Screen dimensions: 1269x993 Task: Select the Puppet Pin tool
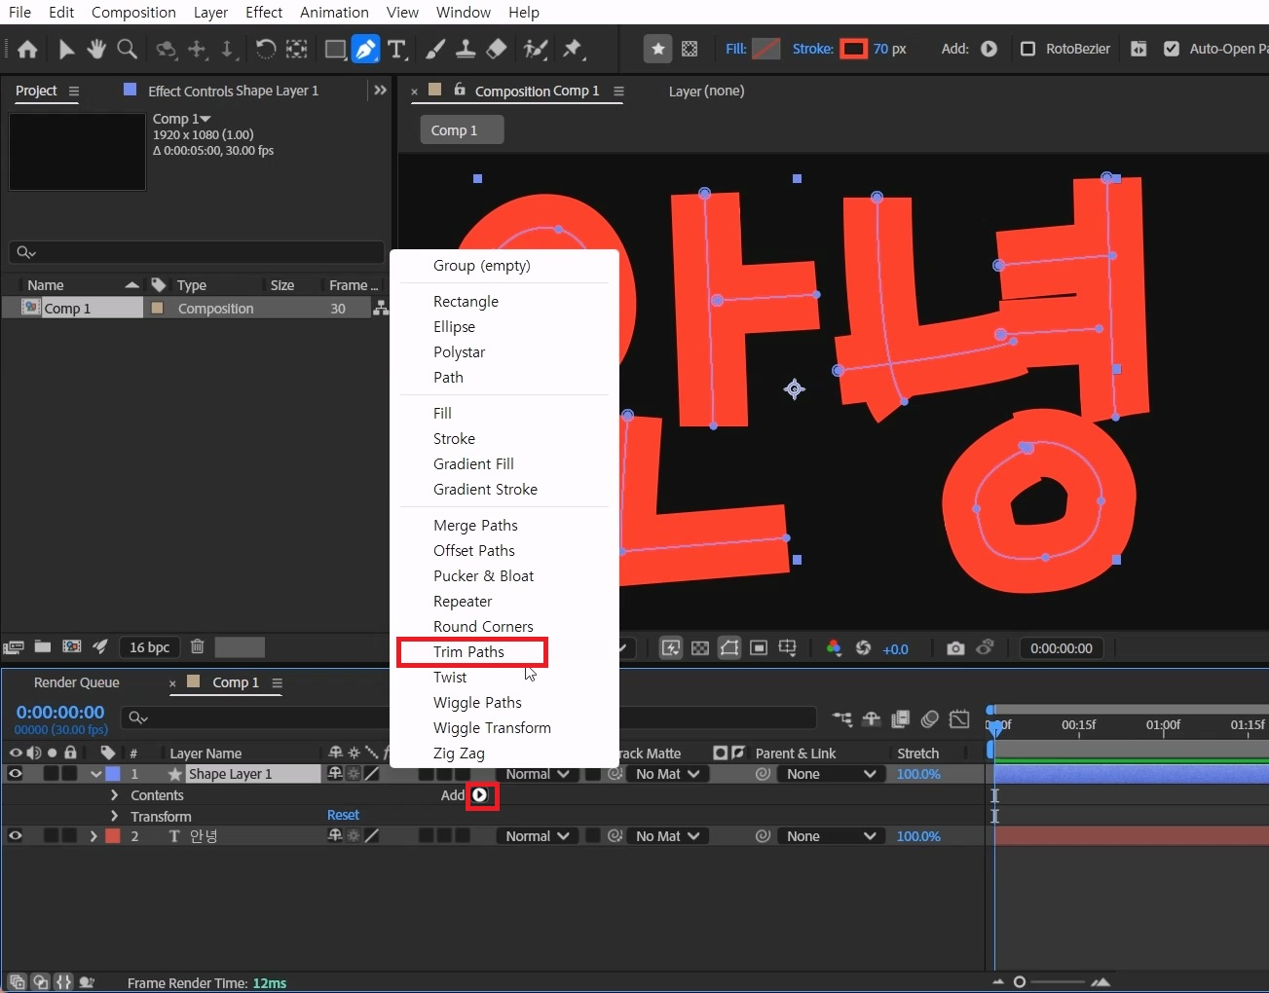[x=573, y=49]
